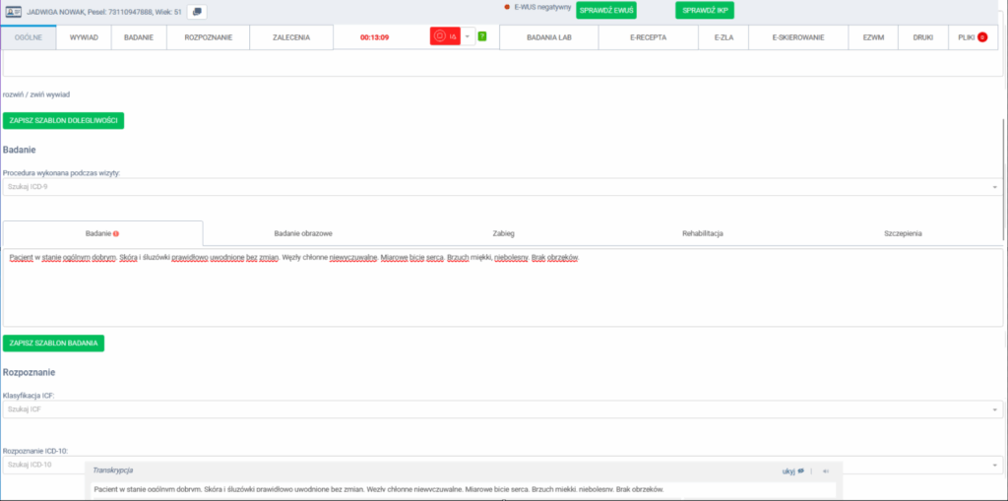Viewport: 1008px width, 501px height.
Task: Toggle rozwiń / zwiń wywiad link
Action: pyautogui.click(x=36, y=94)
